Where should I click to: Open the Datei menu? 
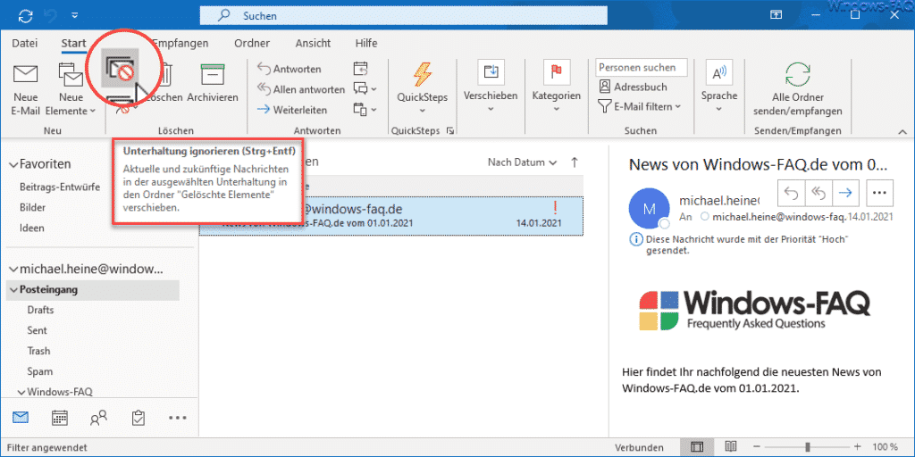(x=24, y=43)
